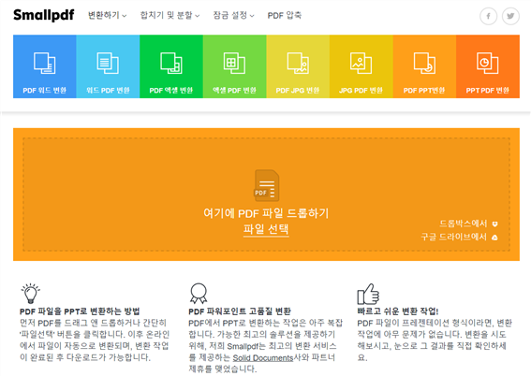Expand the 잠금 설정 menu
This screenshot has height=376, width=531.
pyautogui.click(x=233, y=15)
